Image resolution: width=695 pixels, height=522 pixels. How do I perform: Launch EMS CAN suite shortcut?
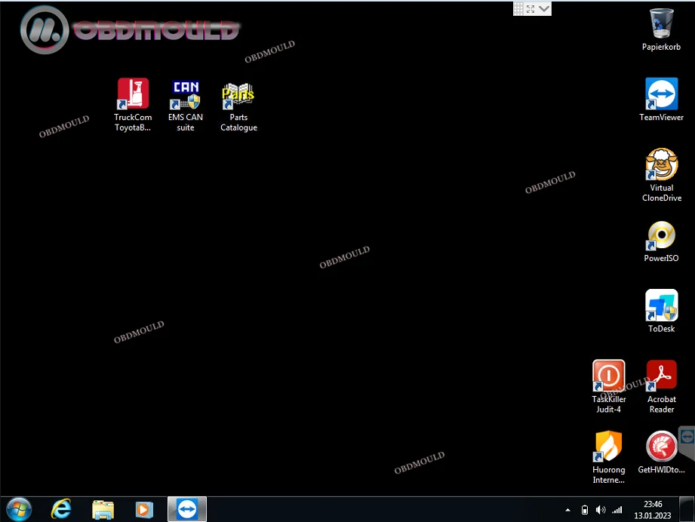click(186, 95)
